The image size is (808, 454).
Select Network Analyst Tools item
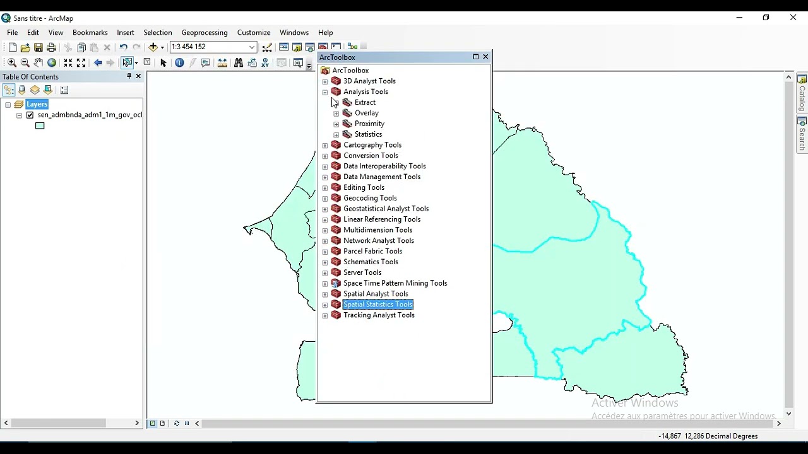coord(379,241)
